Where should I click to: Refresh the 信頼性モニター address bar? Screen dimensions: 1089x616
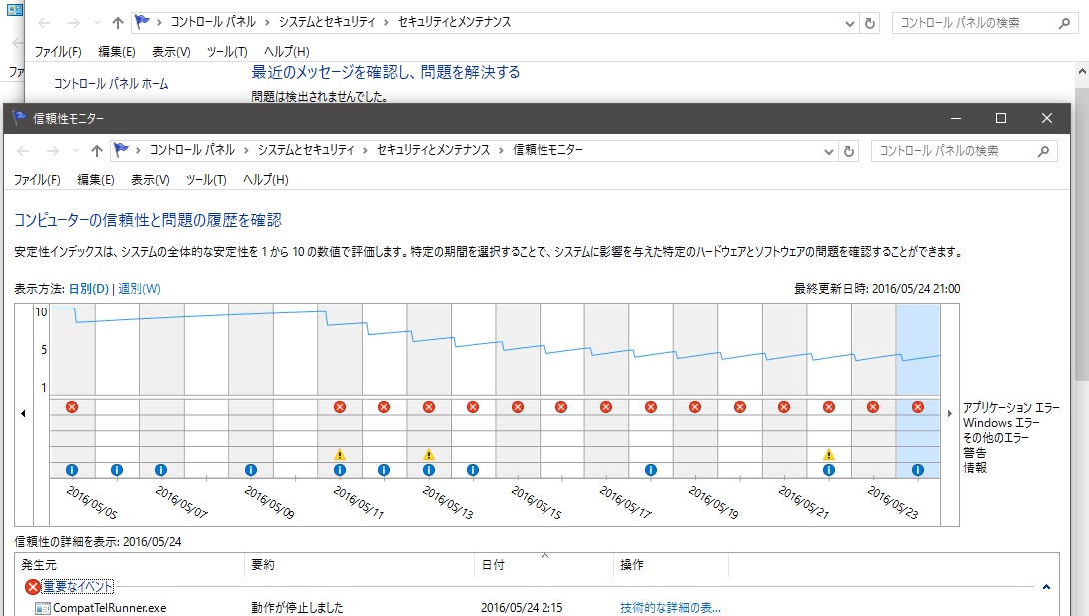coord(848,151)
